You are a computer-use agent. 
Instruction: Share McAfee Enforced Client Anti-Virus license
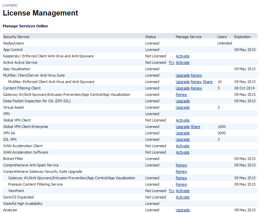click(x=208, y=82)
